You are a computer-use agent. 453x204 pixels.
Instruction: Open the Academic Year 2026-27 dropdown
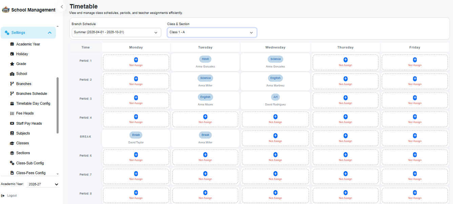tap(43, 184)
